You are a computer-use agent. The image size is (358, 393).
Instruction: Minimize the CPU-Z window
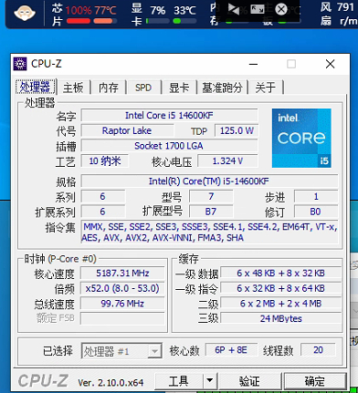pyautogui.click(x=253, y=64)
